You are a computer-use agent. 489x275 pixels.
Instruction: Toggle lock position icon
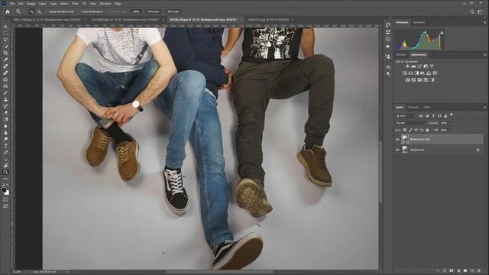[416, 130]
